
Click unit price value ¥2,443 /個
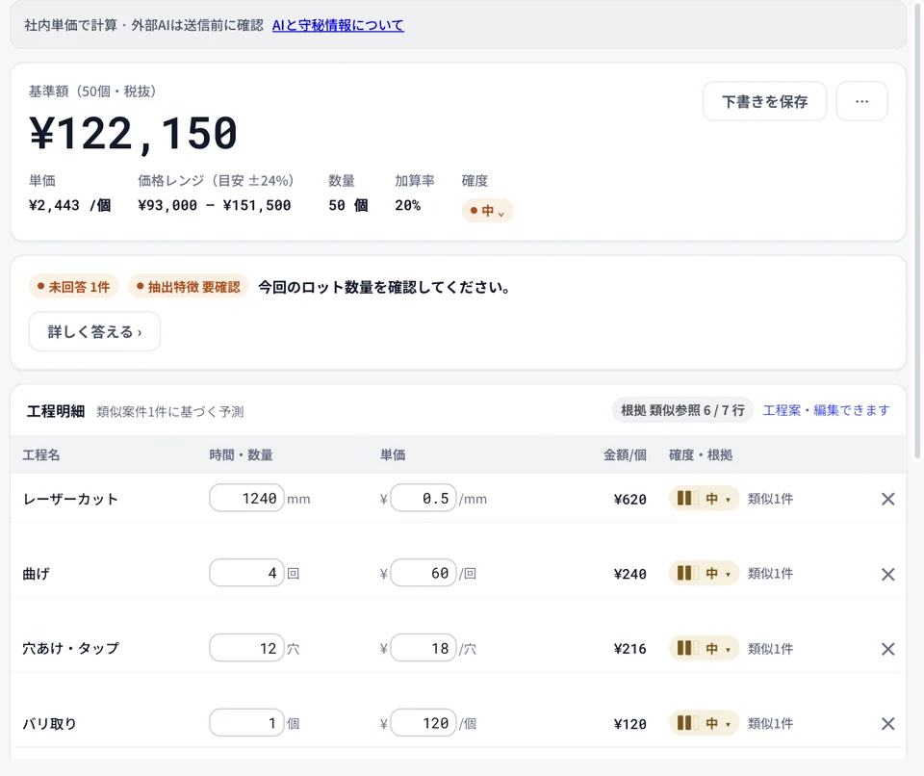pyautogui.click(x=69, y=205)
